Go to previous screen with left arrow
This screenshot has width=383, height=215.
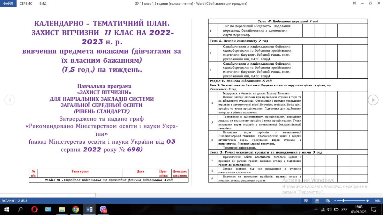[x=10, y=100]
